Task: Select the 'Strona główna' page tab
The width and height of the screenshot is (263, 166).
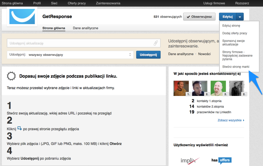Action: pos(54,28)
